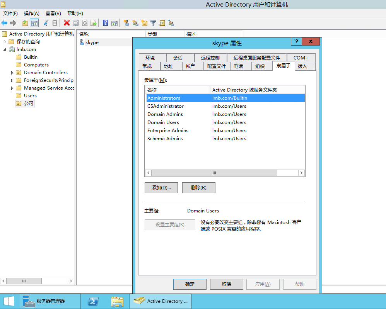This screenshot has height=309, width=386.
Task: Switch to the 配置文件 tab
Action: pyautogui.click(x=217, y=66)
